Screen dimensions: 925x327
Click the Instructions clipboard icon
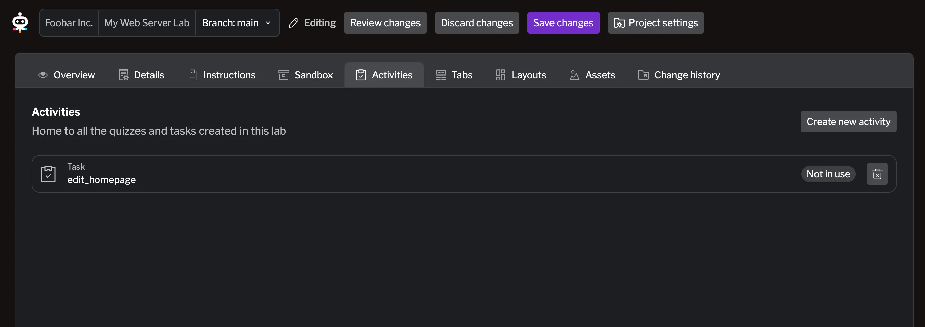click(x=192, y=75)
